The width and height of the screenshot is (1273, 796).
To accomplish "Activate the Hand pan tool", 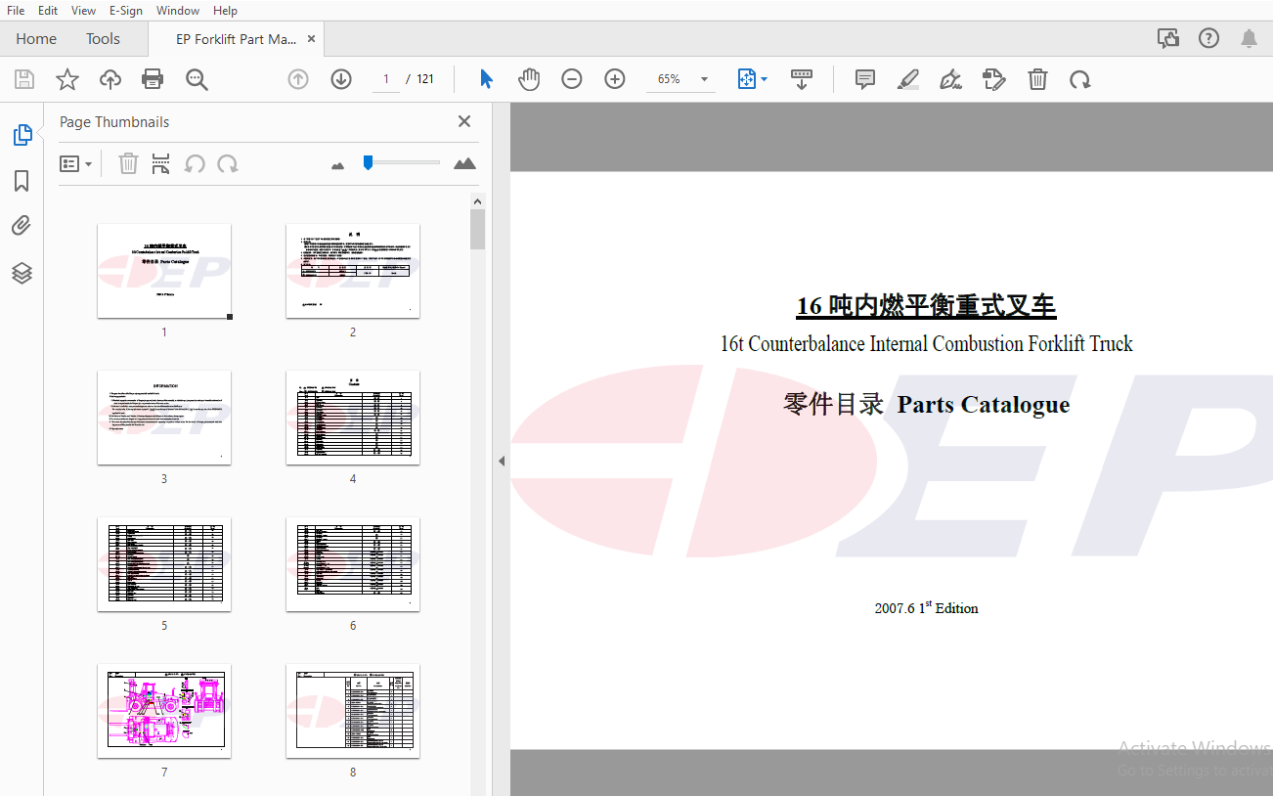I will click(x=529, y=79).
